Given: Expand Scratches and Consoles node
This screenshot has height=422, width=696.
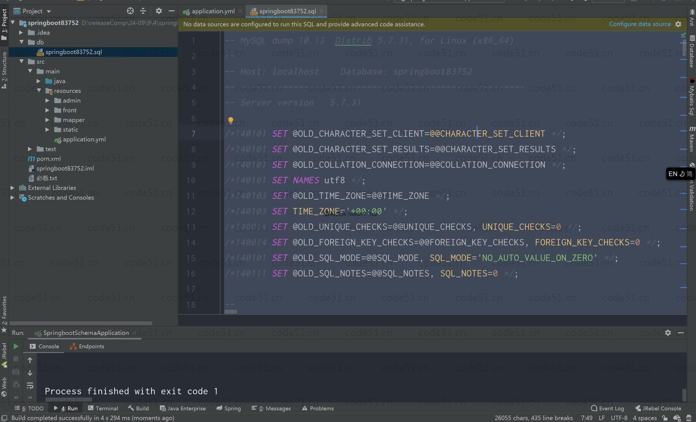Looking at the screenshot, I should 12,198.
